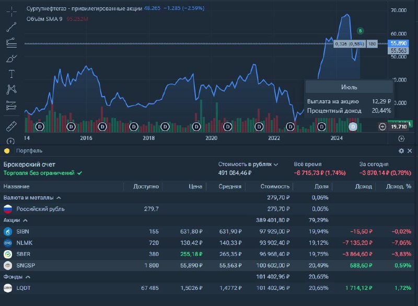Click the 55.563 average price label
This screenshot has width=418, height=306.
(x=398, y=51)
